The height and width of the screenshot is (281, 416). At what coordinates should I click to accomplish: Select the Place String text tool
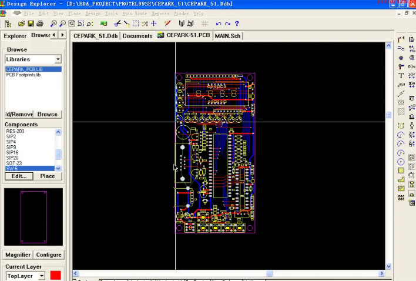(401, 75)
